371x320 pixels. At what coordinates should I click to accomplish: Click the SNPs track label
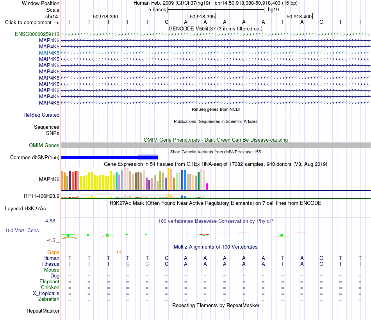(53, 133)
